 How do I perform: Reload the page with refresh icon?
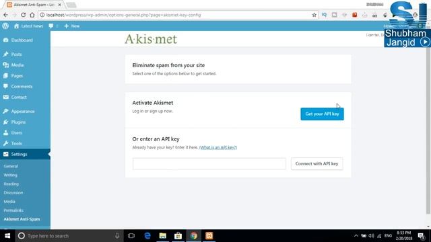click(x=23, y=15)
